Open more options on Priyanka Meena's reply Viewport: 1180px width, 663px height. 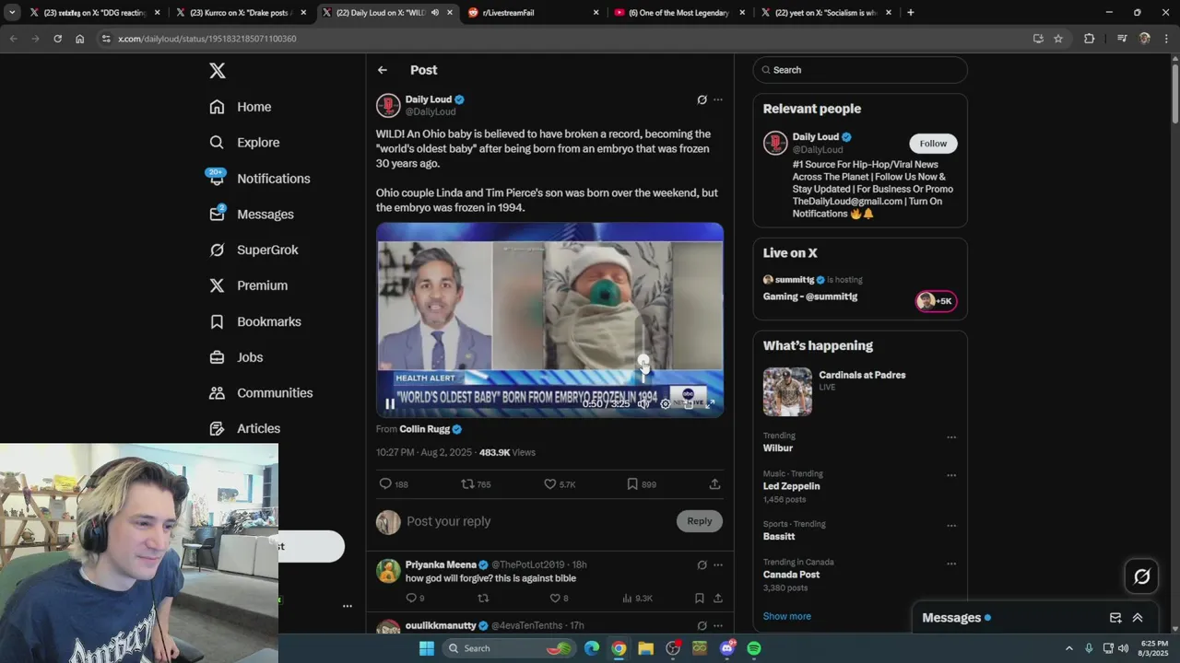718,565
